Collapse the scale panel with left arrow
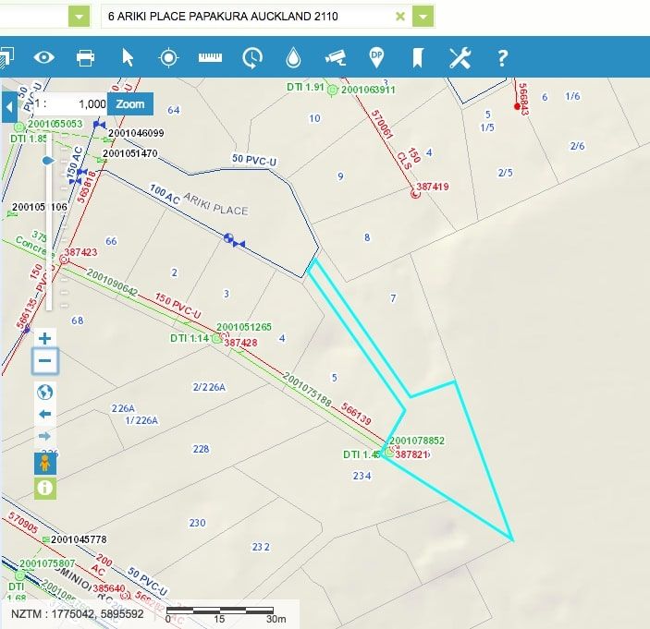This screenshot has width=650, height=629. 9,105
